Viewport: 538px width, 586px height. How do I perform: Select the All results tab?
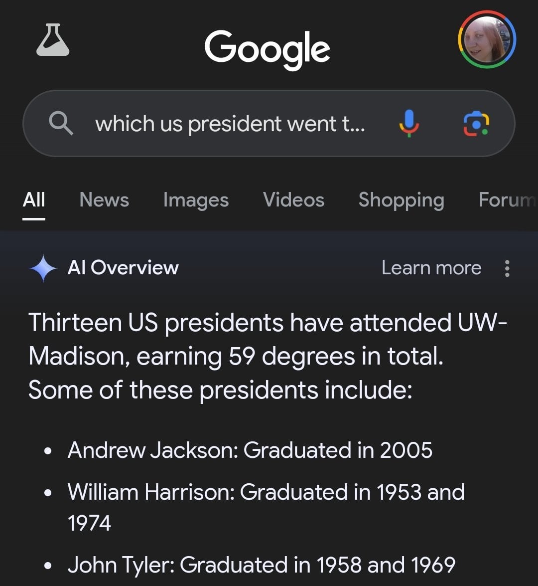pyautogui.click(x=34, y=200)
